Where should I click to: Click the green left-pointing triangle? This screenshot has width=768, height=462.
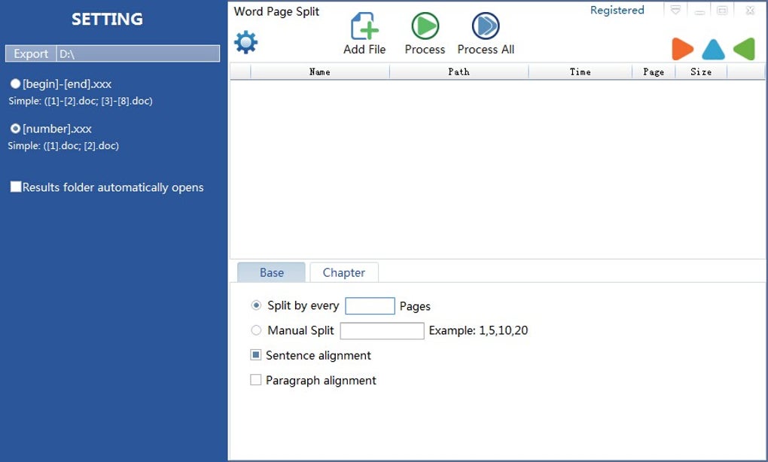[744, 49]
